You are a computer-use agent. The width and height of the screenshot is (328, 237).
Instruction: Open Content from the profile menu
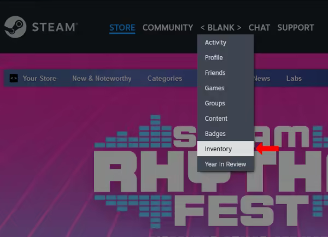(216, 118)
